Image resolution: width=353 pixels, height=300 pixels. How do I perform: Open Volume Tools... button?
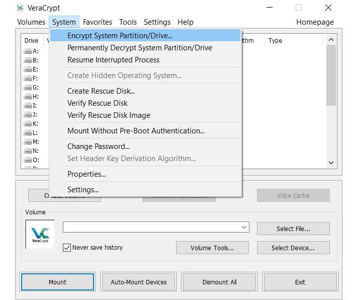click(212, 248)
